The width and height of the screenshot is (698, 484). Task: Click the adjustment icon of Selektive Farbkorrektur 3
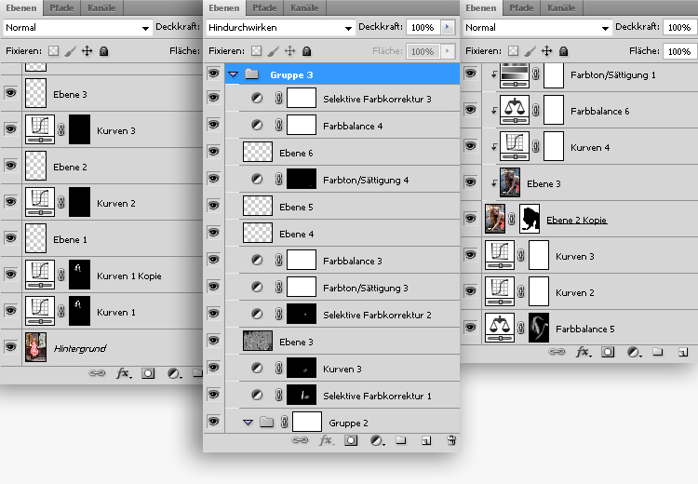pos(258,99)
